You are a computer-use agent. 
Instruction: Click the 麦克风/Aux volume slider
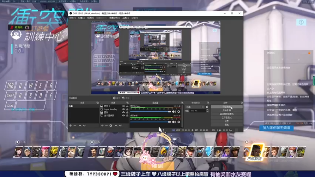coord(151,112)
